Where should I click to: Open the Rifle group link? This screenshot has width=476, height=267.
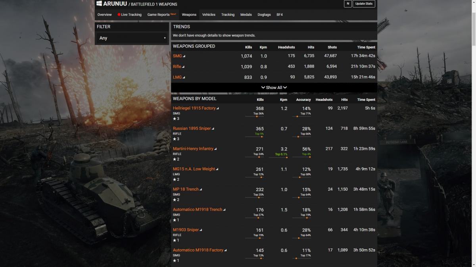pyautogui.click(x=177, y=67)
